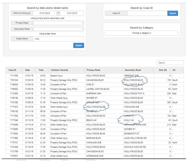Sort by Secondary Road column
The image size is (188, 161).
pyautogui.click(x=139, y=70)
